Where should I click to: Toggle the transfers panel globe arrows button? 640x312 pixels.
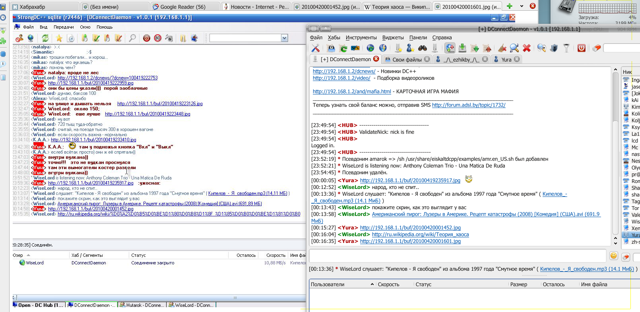pos(450,48)
